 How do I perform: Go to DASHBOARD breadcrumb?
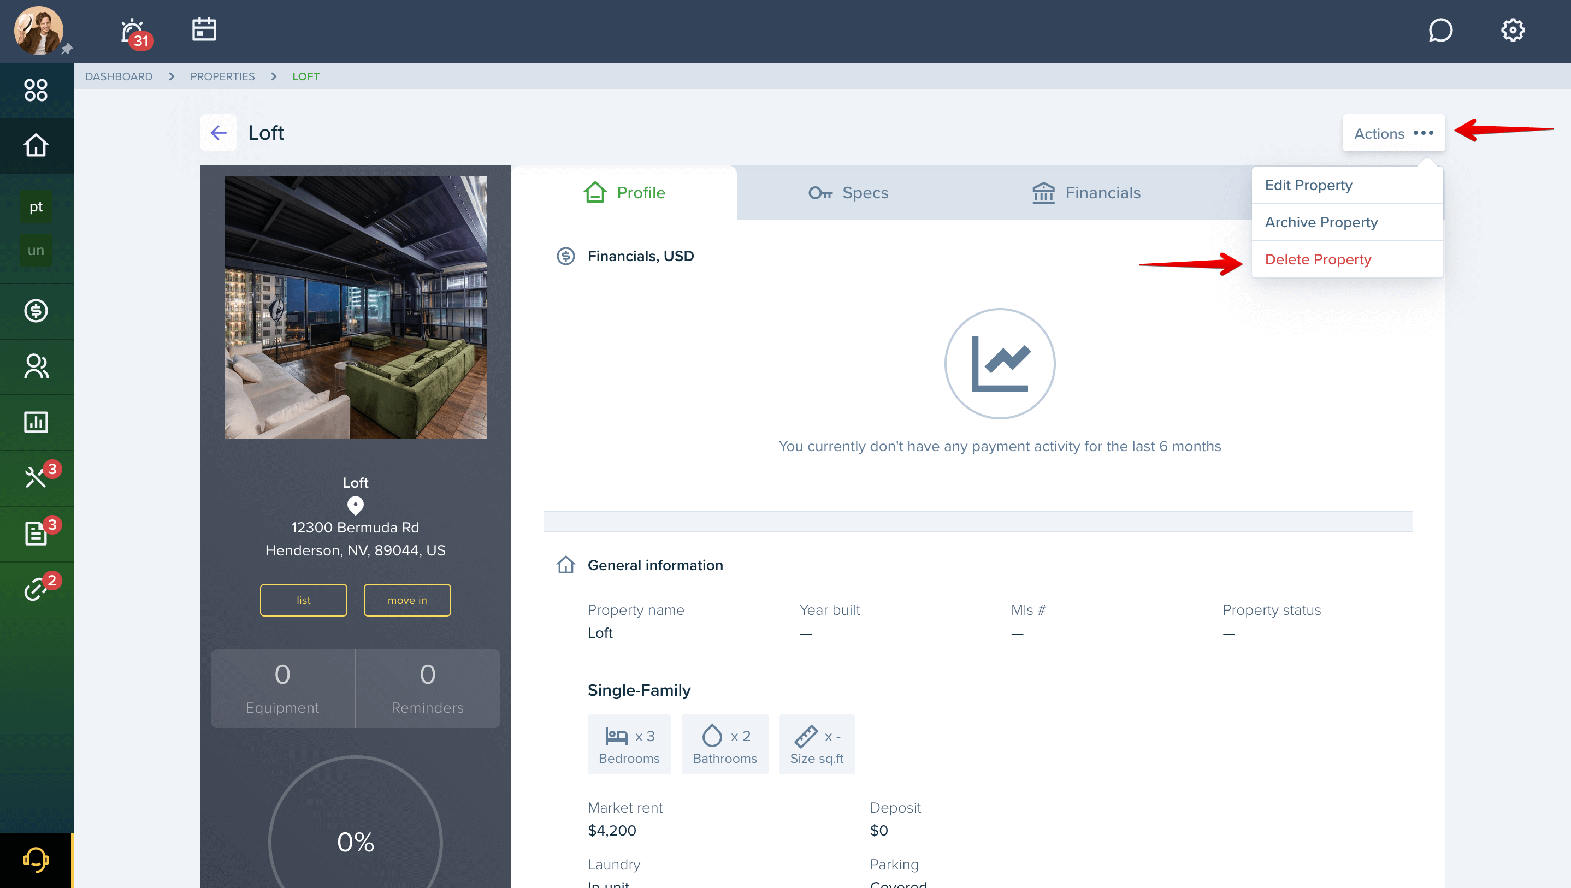pyautogui.click(x=119, y=76)
